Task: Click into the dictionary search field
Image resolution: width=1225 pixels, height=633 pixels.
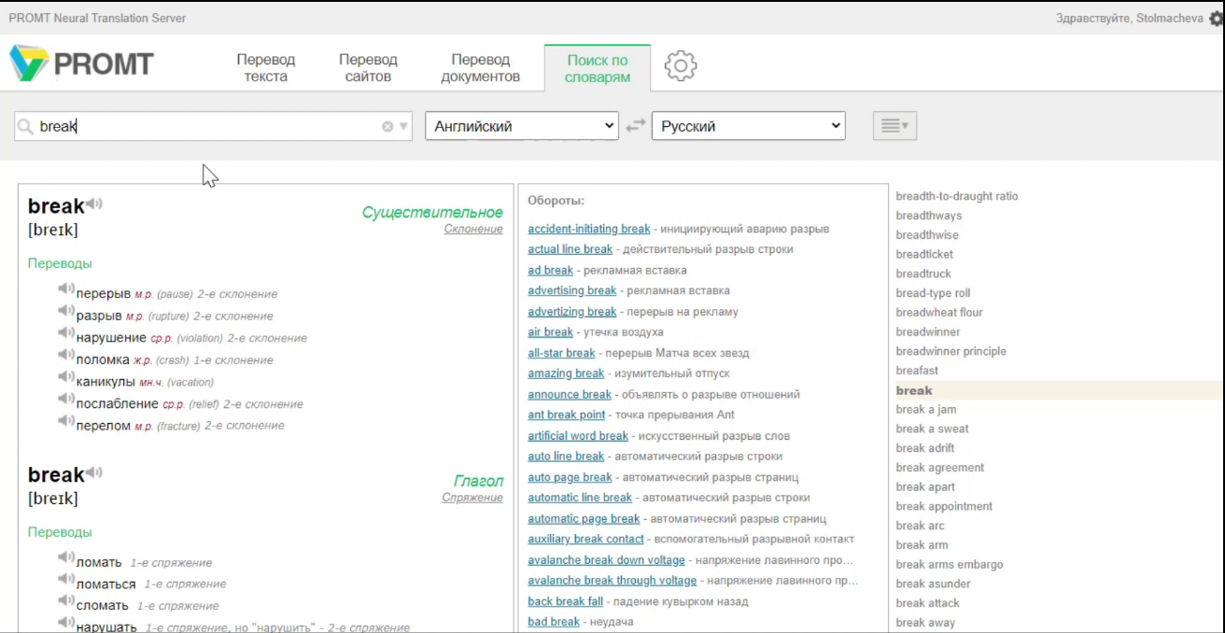Action: [x=205, y=127]
